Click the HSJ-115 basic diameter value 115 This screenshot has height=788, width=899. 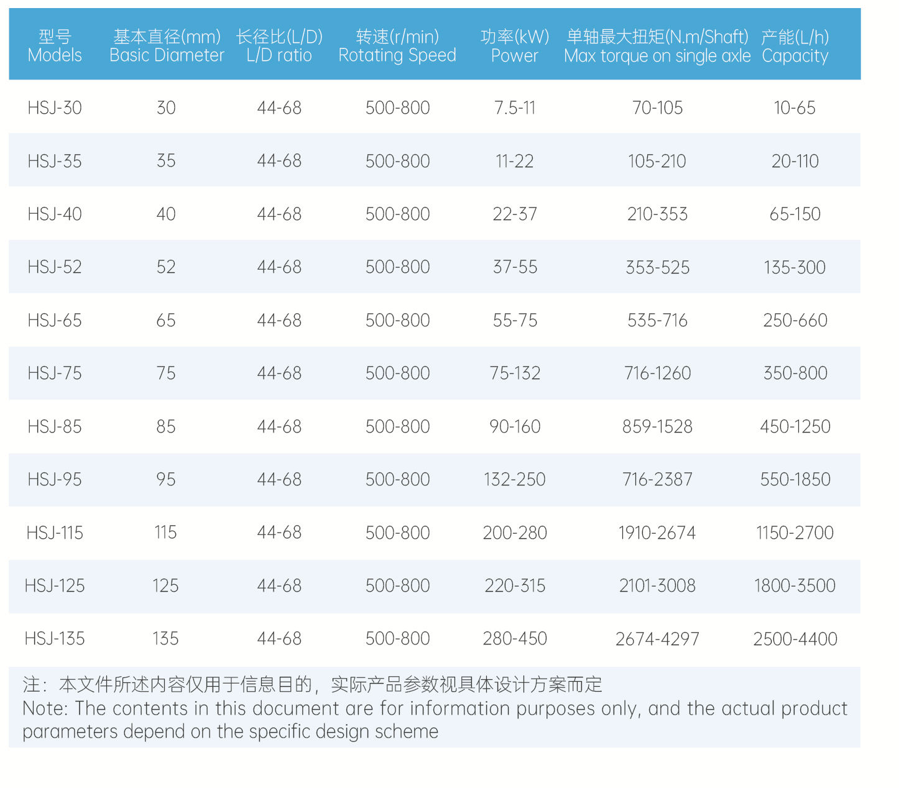click(x=165, y=533)
